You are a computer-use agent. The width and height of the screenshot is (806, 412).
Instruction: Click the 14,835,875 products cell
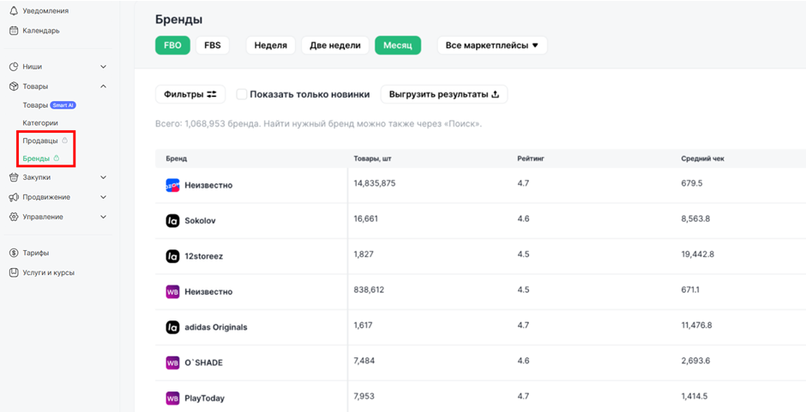[375, 183]
